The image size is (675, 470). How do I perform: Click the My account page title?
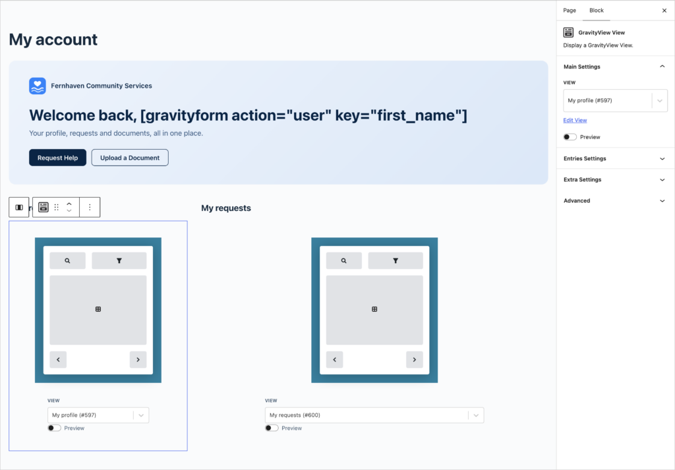click(53, 40)
